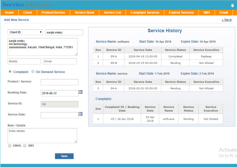Click into the Note / Details textarea
Image resolution: width=237 pixels, height=167 pixels.
[42, 135]
